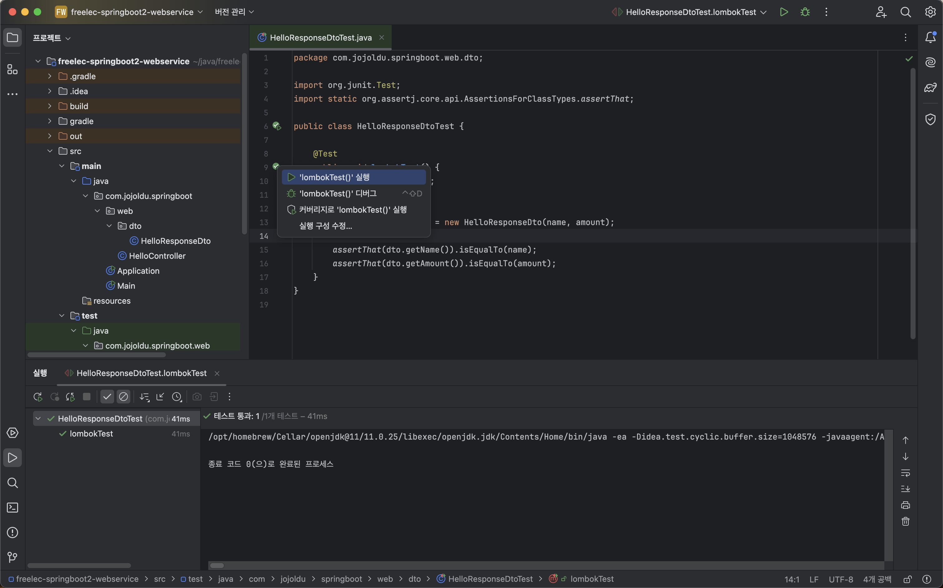Switch to HelloResponseDtoTest.java editor tab

(321, 38)
